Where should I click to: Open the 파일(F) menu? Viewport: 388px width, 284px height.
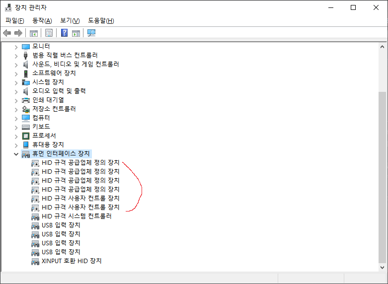coord(15,20)
